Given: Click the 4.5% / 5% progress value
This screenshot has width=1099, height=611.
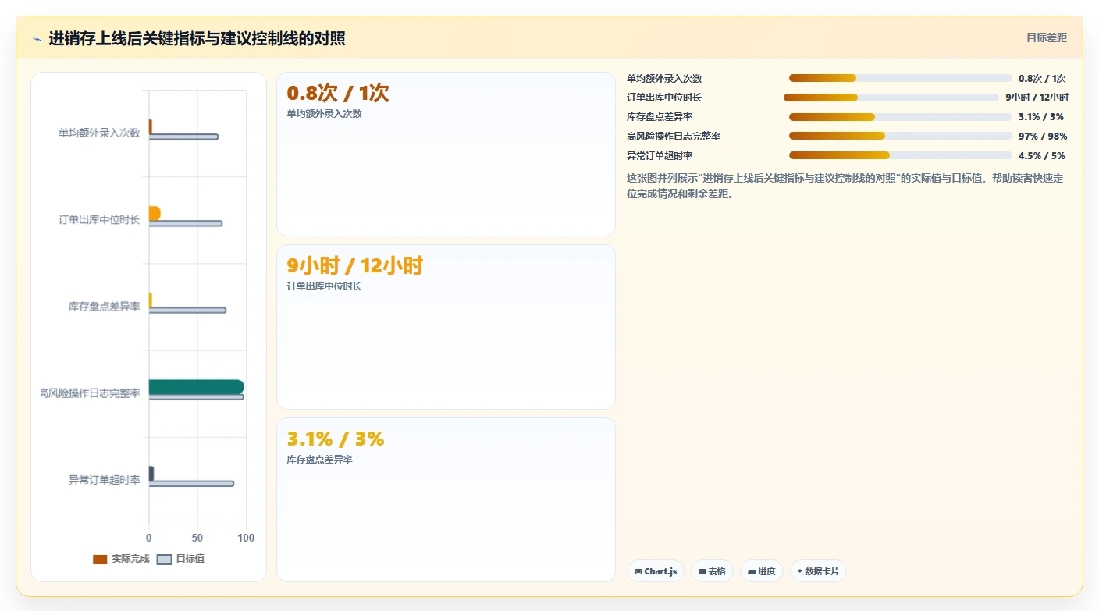Looking at the screenshot, I should 1041,156.
